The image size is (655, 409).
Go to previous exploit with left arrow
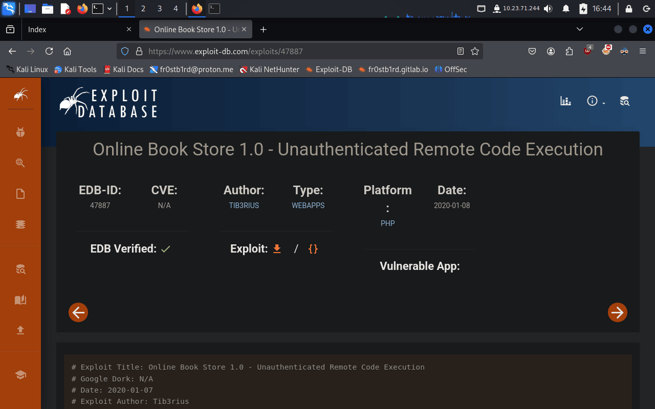pyautogui.click(x=78, y=312)
